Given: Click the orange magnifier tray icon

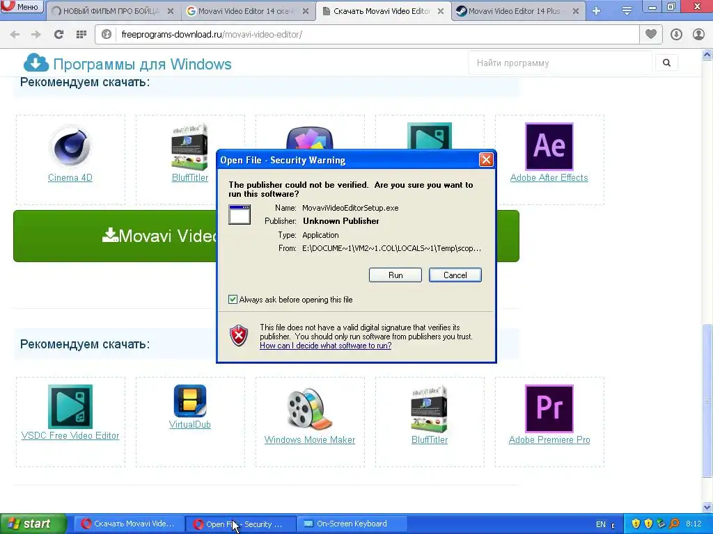Looking at the screenshot, I should point(674,524).
